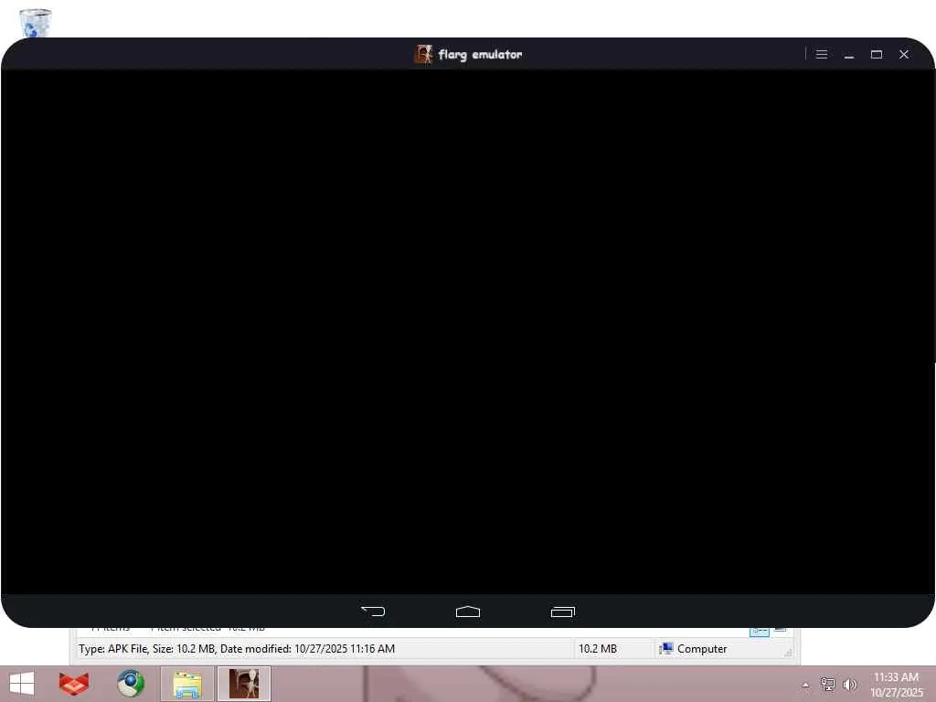Open the Windows Start button
The image size is (936, 702).
pos(22,684)
